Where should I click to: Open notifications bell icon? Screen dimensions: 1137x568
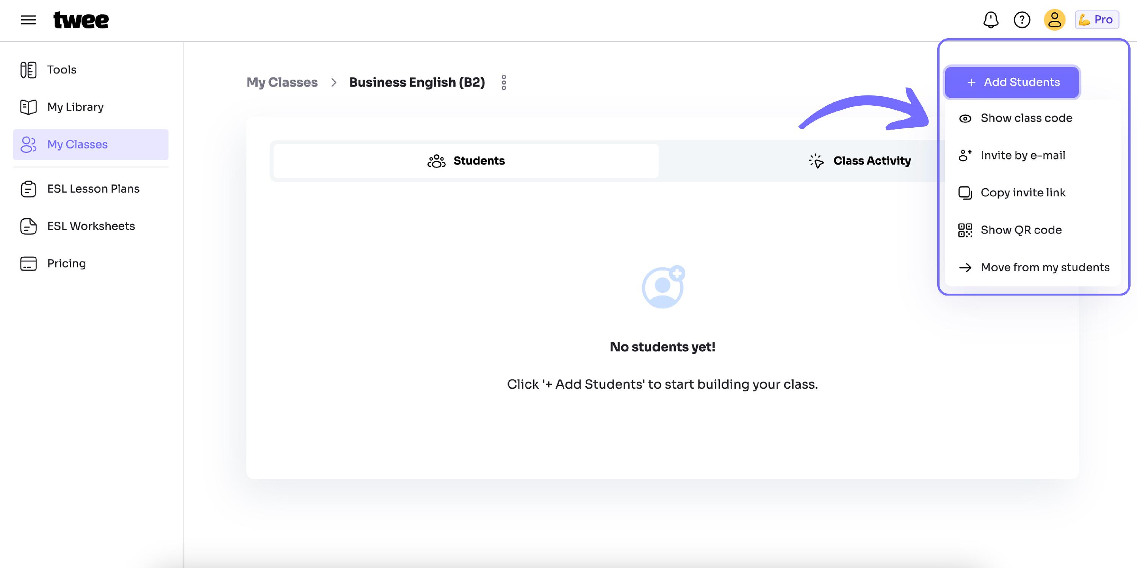click(x=991, y=20)
